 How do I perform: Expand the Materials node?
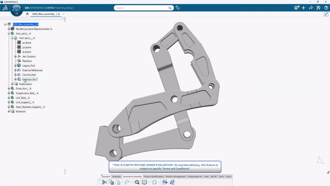[9, 111]
